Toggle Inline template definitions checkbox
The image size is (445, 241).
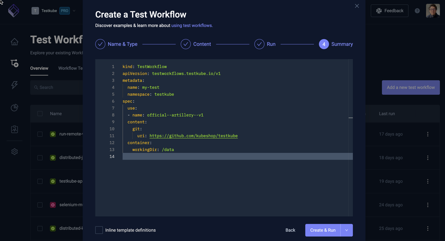click(x=99, y=230)
